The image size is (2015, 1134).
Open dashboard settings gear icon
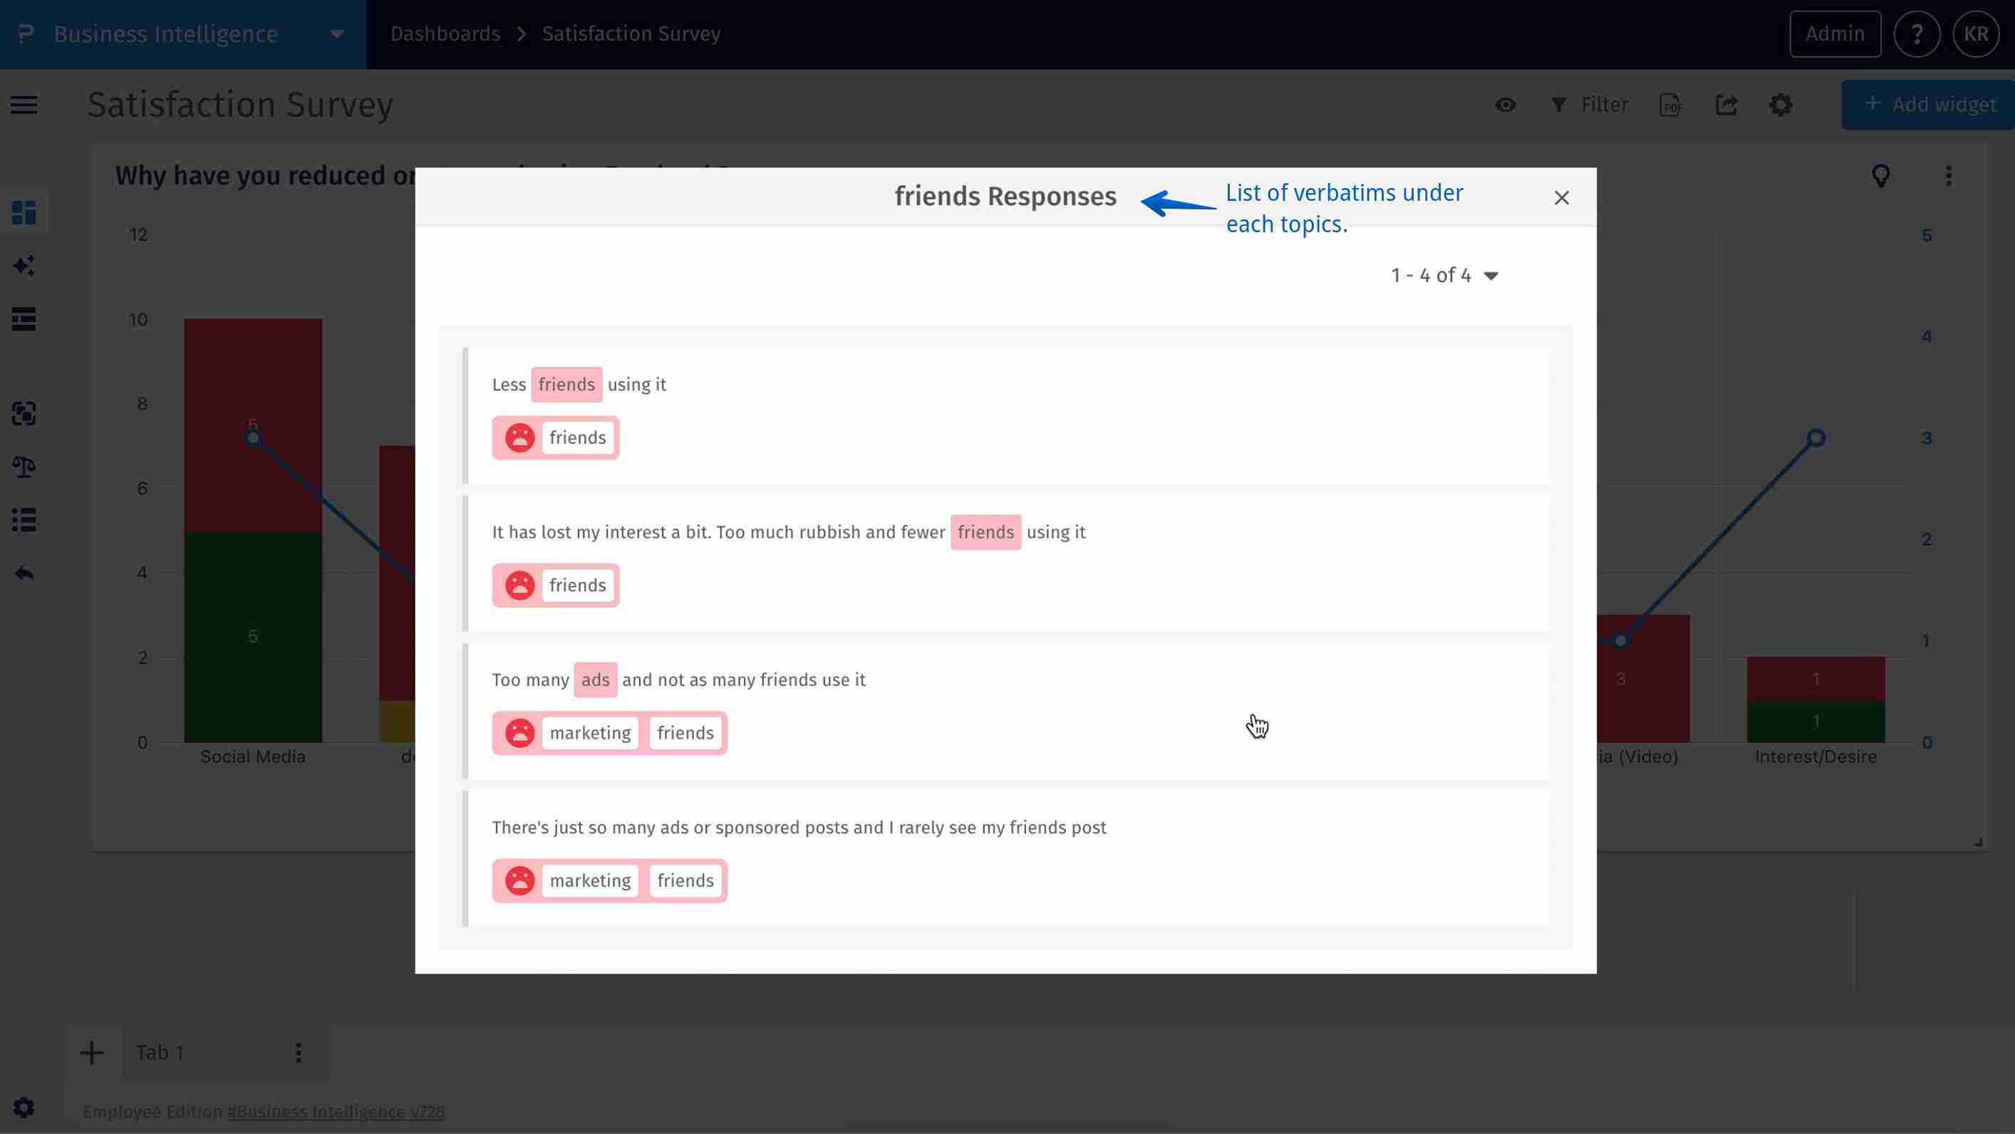point(1781,104)
